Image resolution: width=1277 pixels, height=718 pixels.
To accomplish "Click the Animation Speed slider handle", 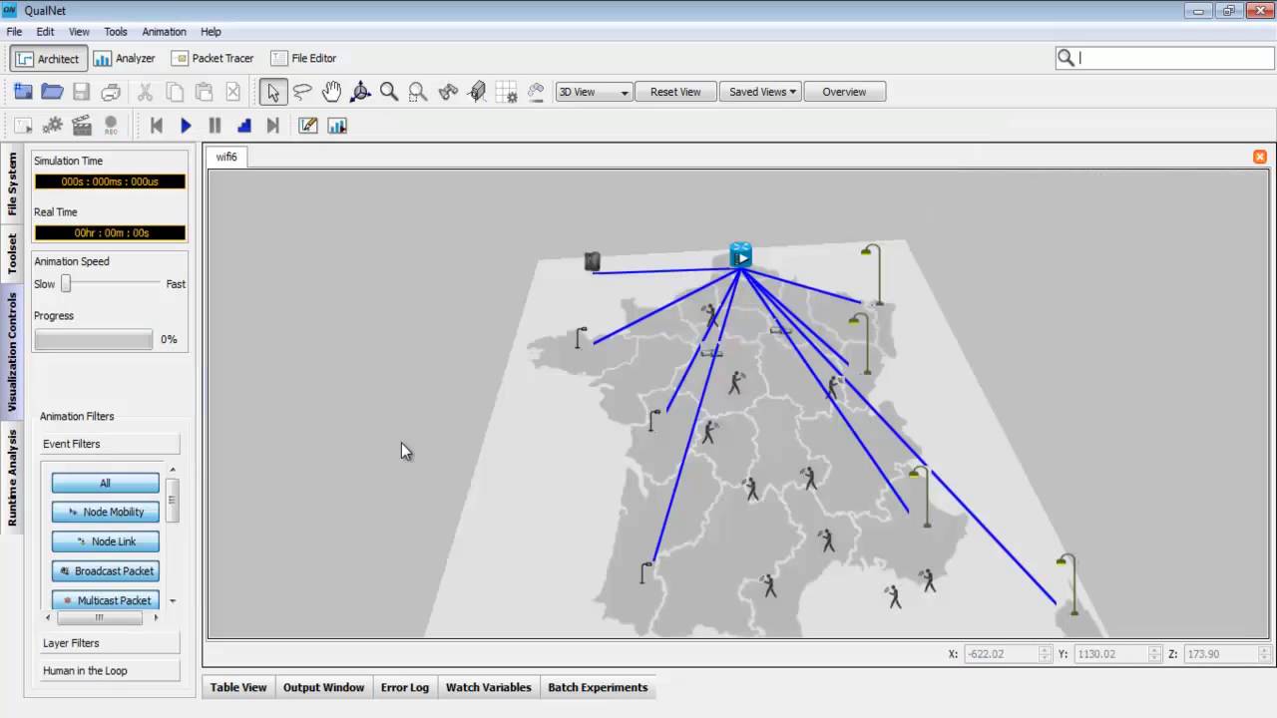I will tap(66, 284).
